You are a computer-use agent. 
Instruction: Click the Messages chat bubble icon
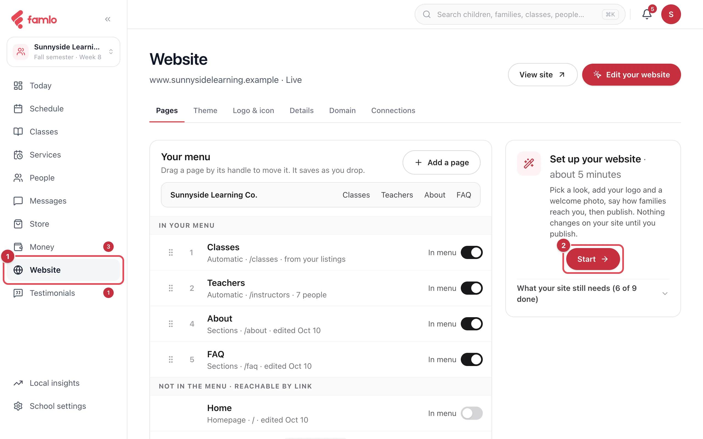point(18,201)
